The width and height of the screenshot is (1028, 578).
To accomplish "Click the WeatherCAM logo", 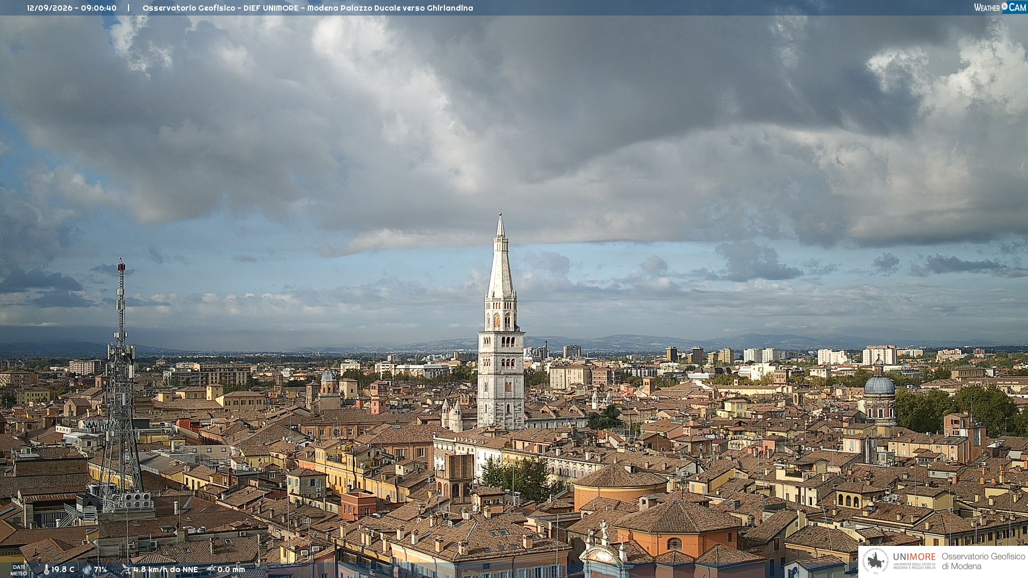I will point(1000,7).
